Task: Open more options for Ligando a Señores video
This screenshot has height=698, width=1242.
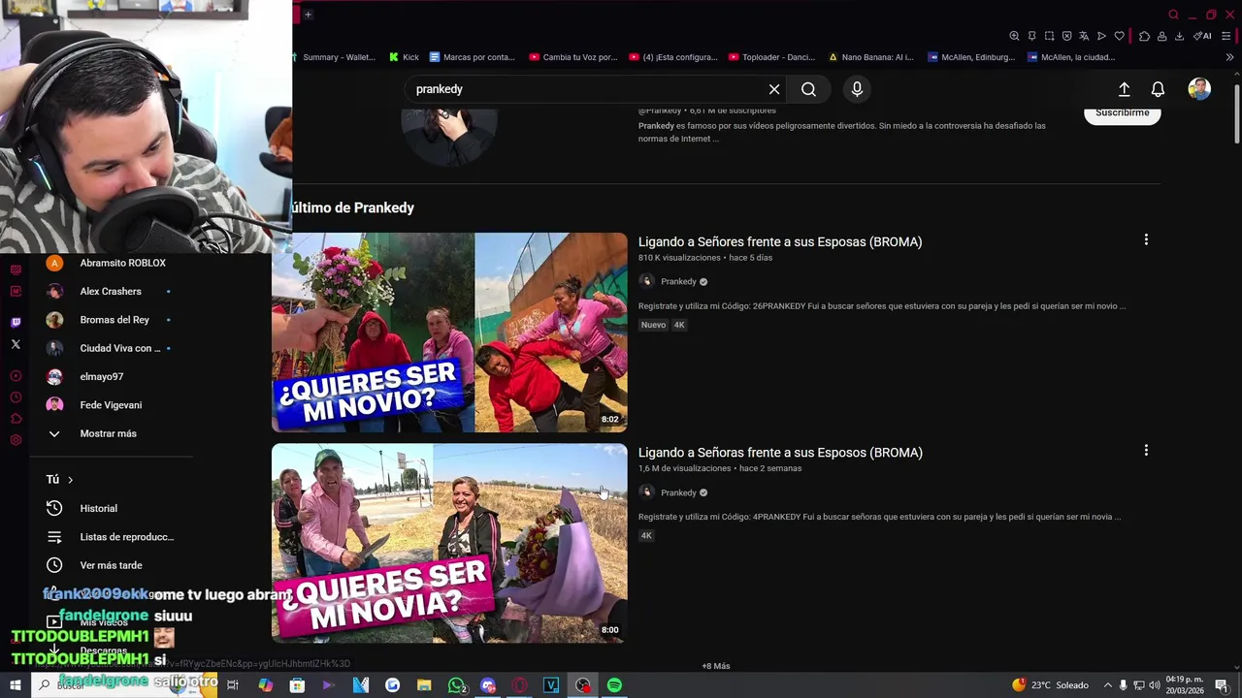Action: click(x=1146, y=239)
